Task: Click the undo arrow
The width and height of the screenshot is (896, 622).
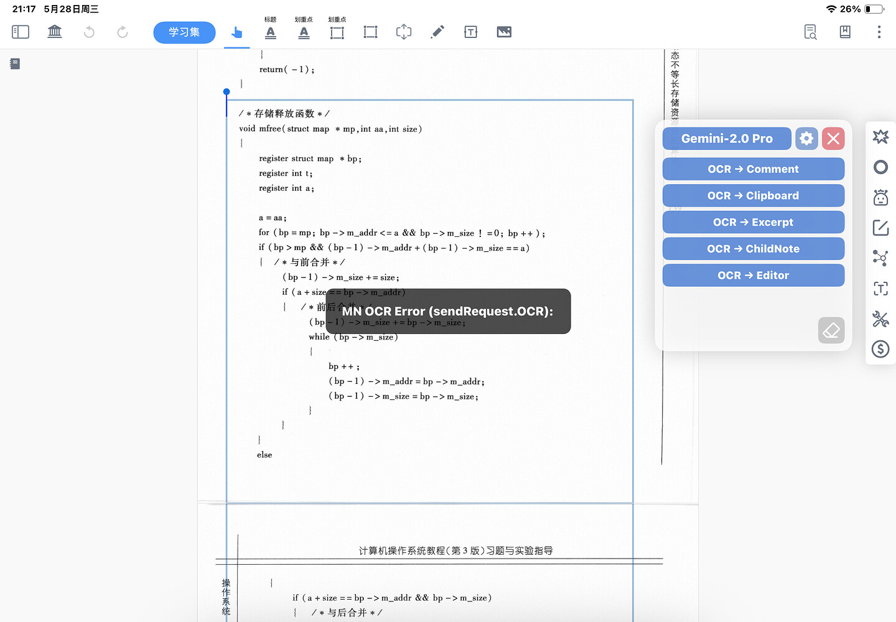Action: (89, 32)
